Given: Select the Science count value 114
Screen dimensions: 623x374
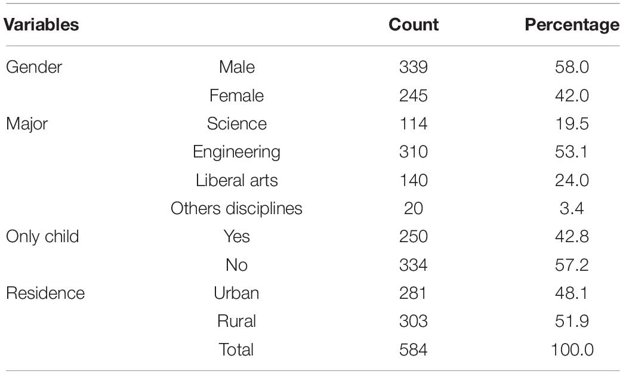Looking at the screenshot, I should click(413, 124).
